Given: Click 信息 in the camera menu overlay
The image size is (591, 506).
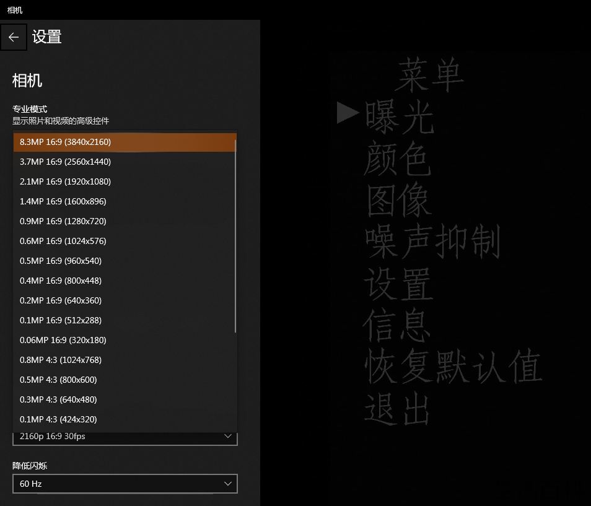Looking at the screenshot, I should pos(397,325).
